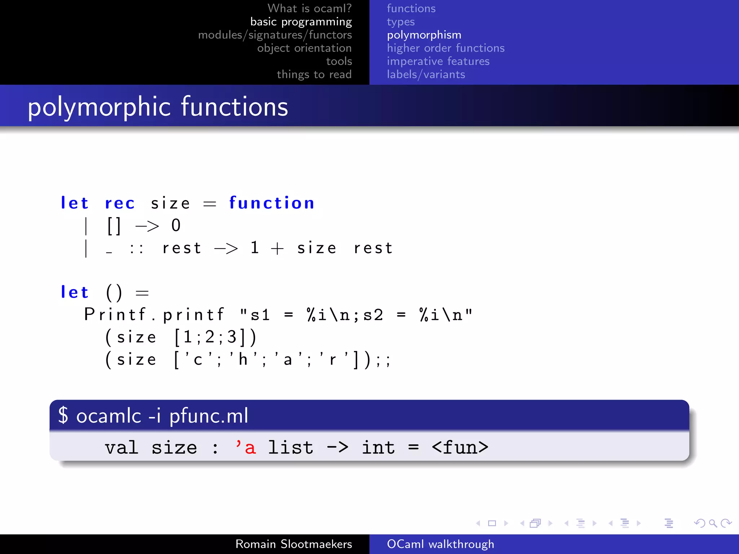Click the char list size call line
The width and height of the screenshot is (739, 554).
tap(248, 360)
